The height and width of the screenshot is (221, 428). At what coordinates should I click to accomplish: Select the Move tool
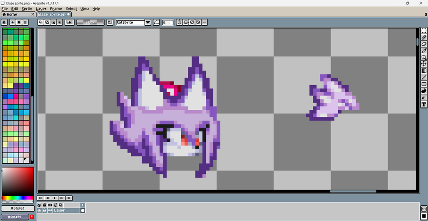(424, 64)
